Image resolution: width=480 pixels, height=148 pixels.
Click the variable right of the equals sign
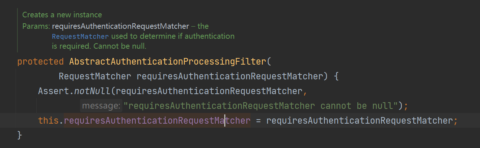(359, 121)
